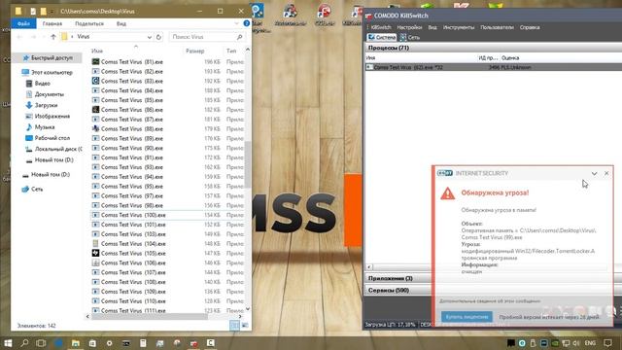Select file Comss Test Virus (104).exe icon
622x350 pixels.
click(x=95, y=244)
